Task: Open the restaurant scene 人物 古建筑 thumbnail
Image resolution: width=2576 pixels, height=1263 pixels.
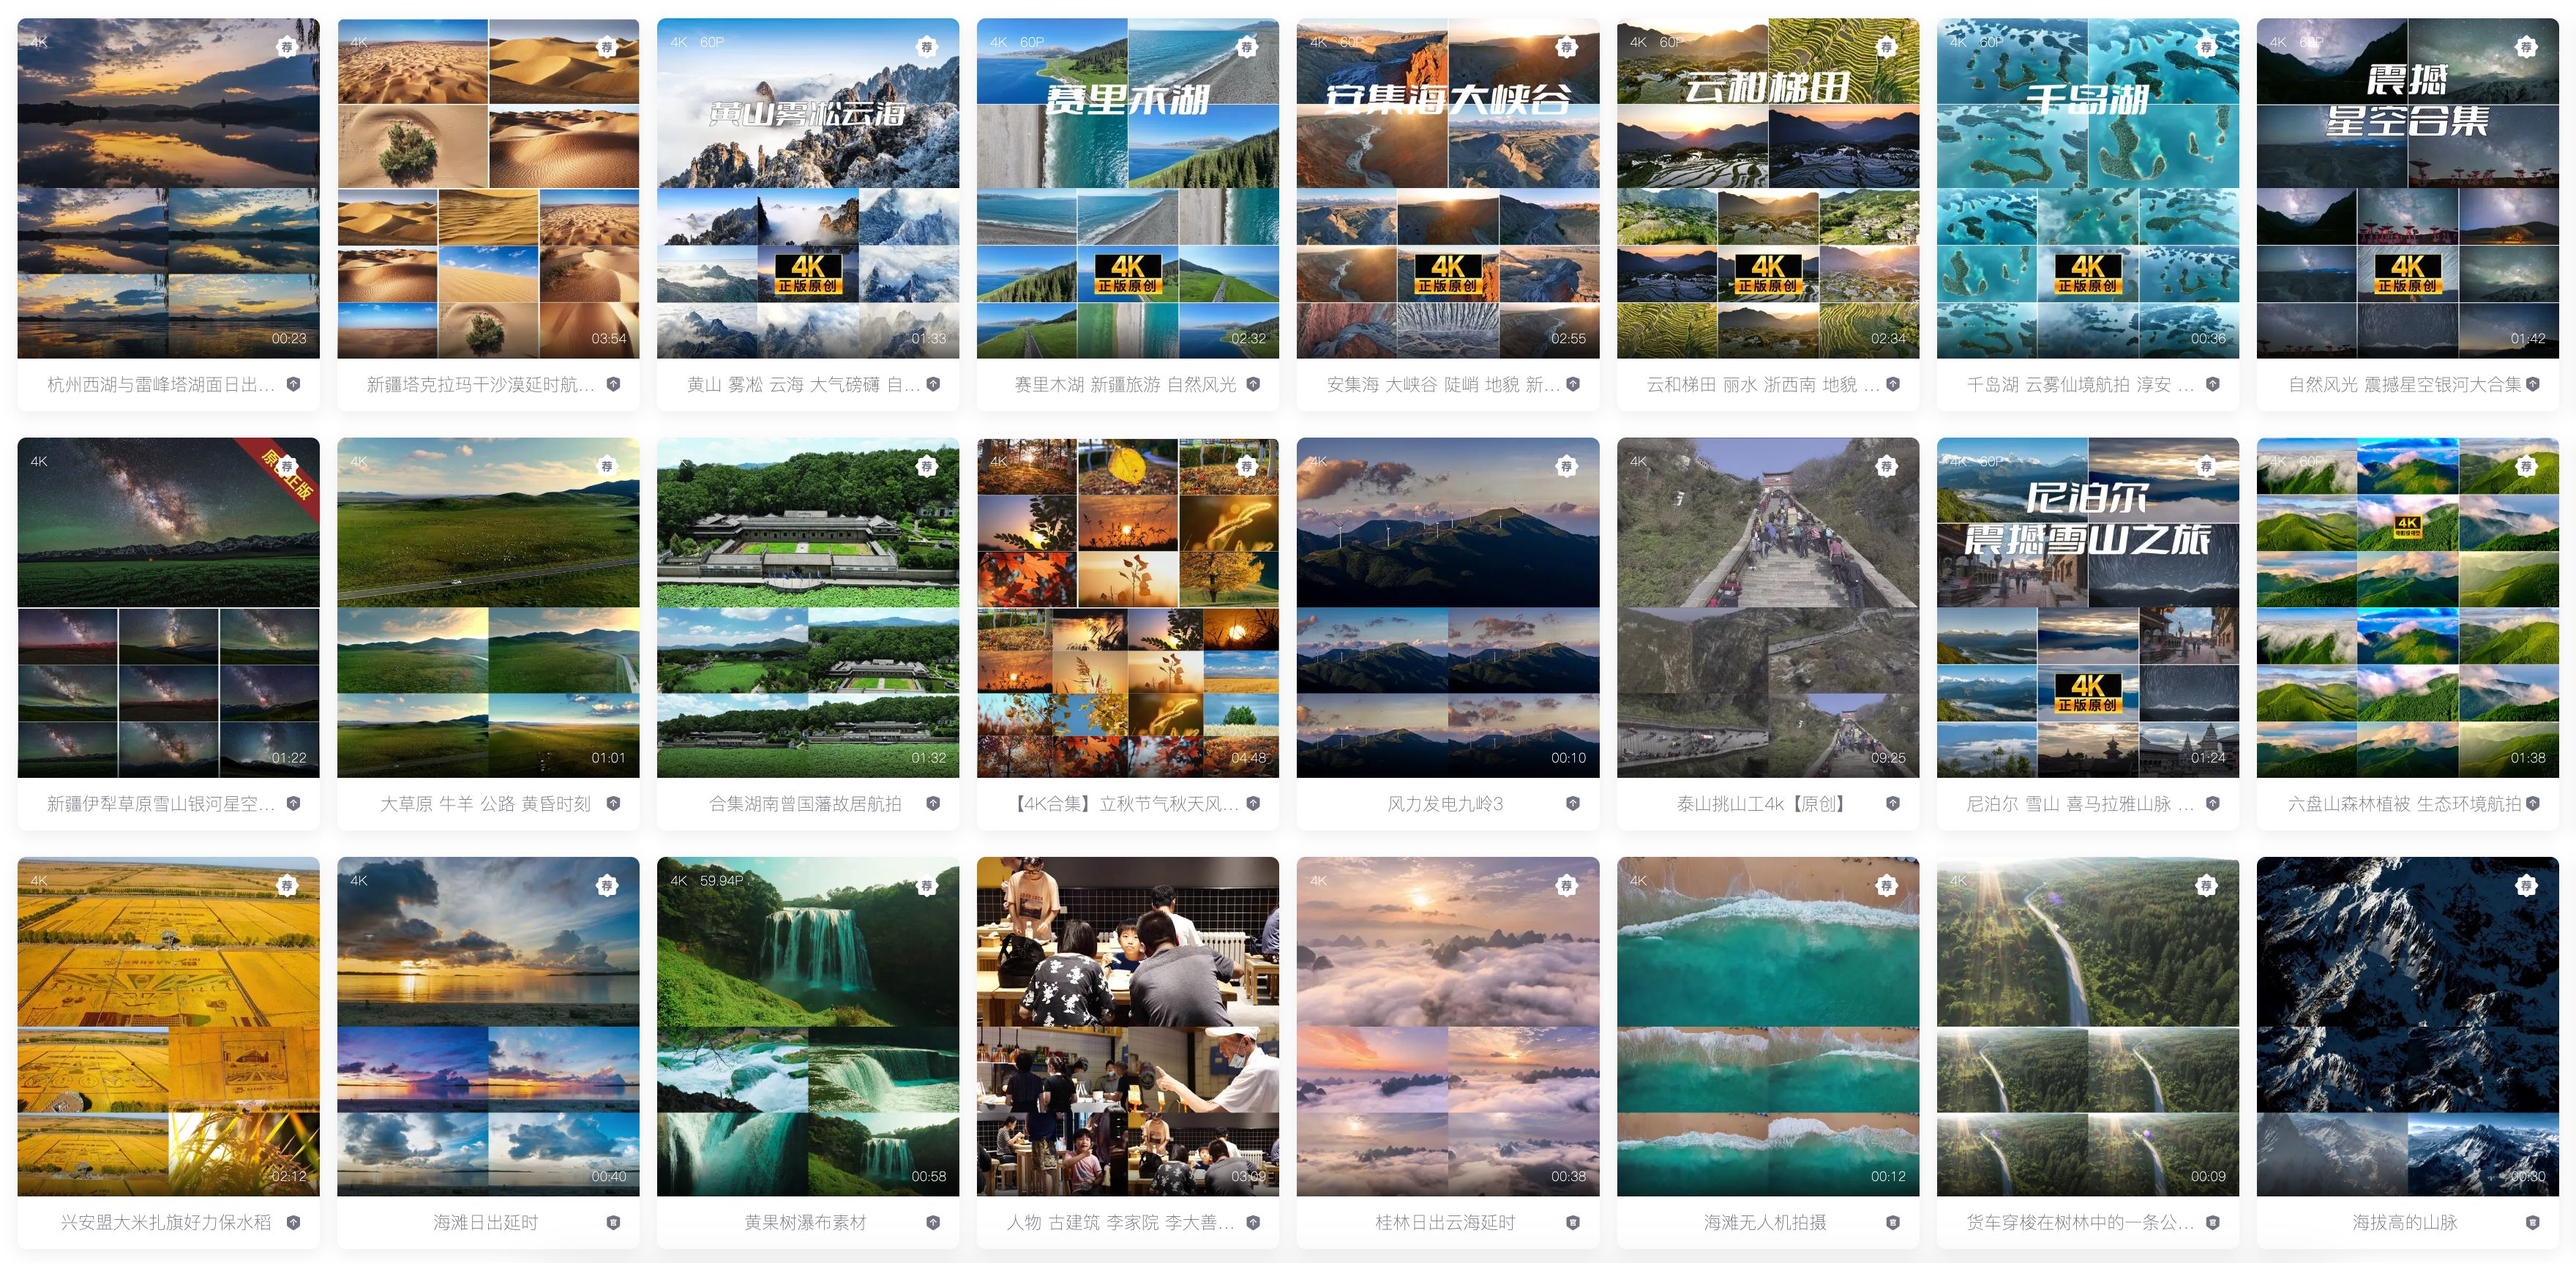Action: coord(1128,1026)
